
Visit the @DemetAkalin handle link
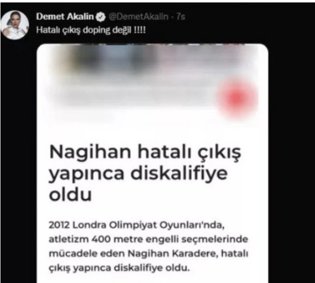[138, 17]
